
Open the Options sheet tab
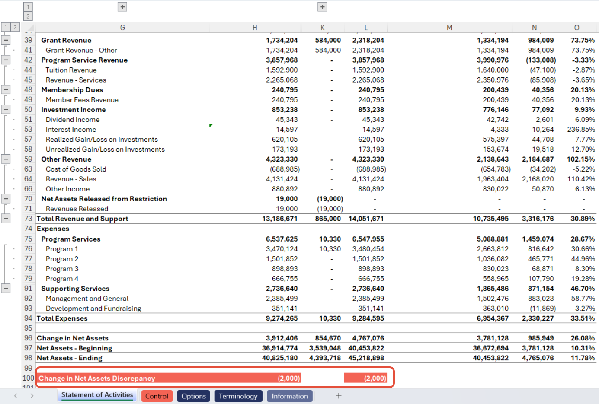pyautogui.click(x=194, y=396)
